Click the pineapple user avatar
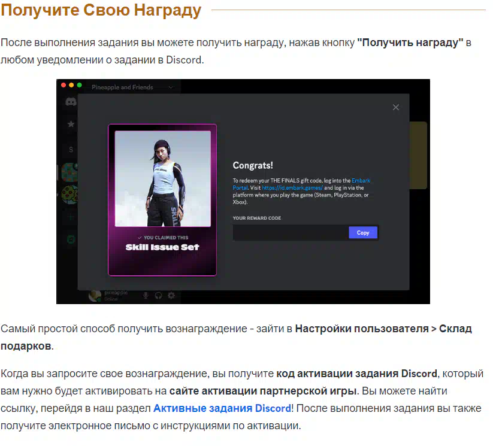Viewport: 493px width, 446px height. click(95, 296)
